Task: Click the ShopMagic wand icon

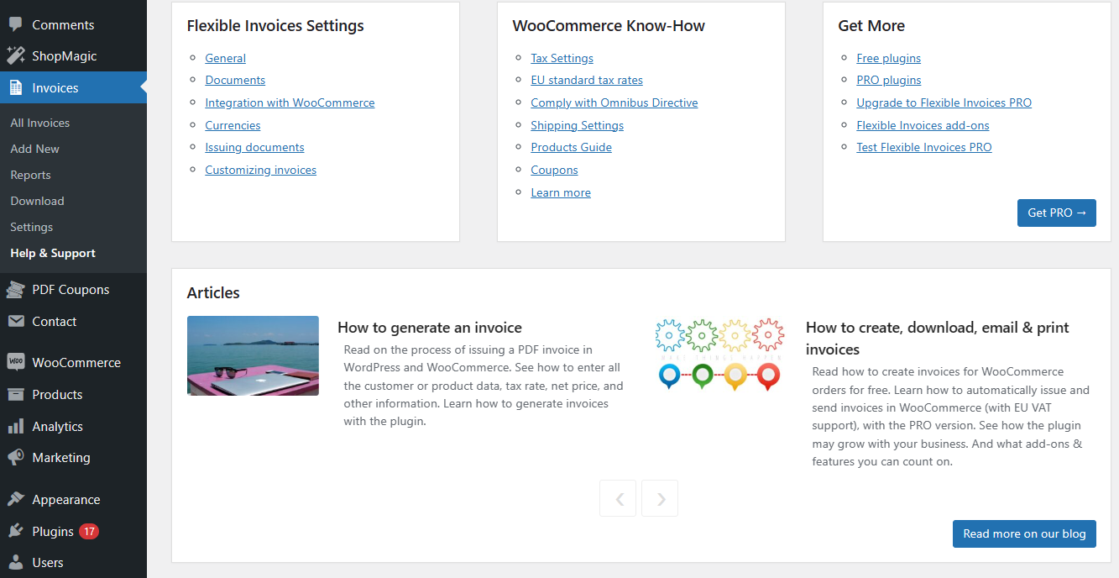Action: 16,56
